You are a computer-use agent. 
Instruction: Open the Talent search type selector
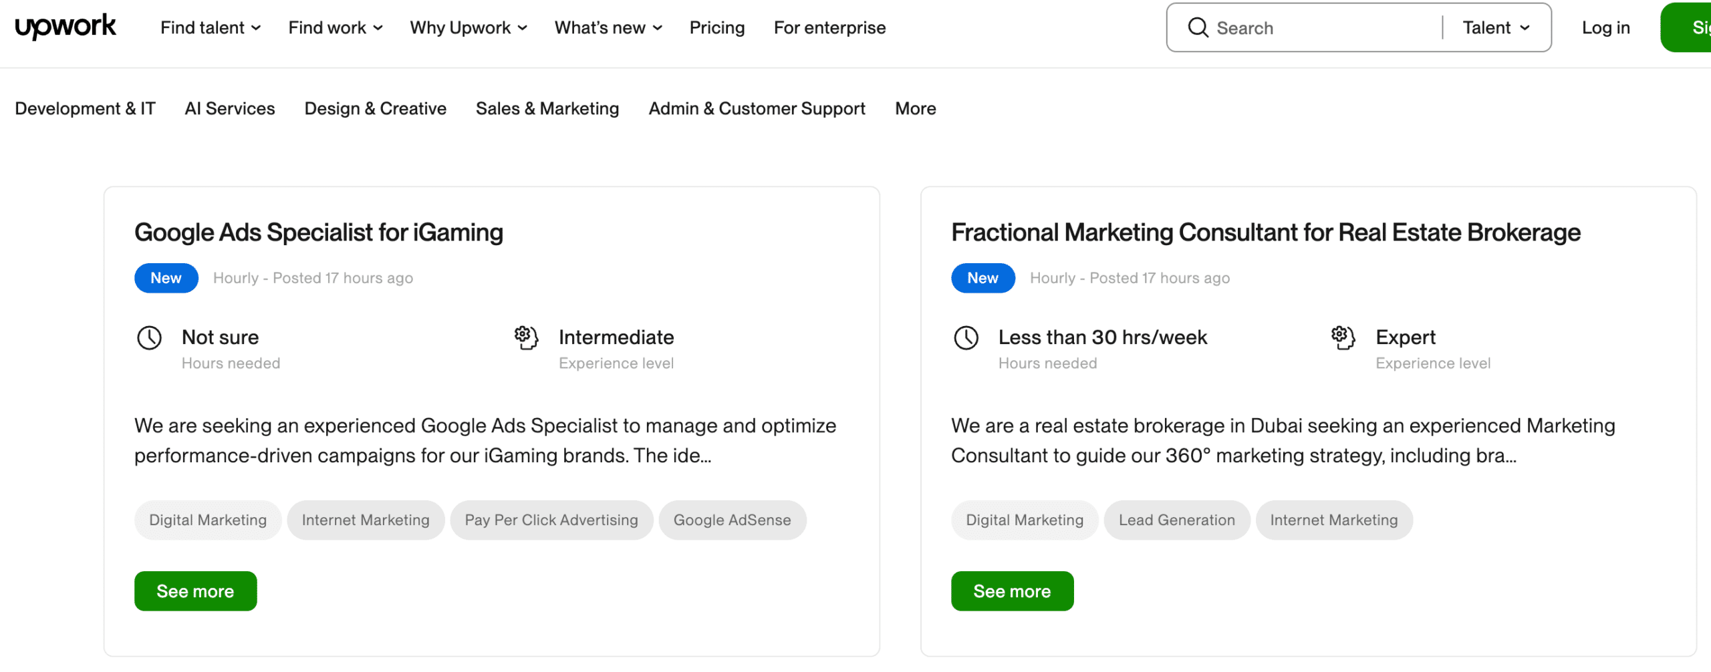(x=1496, y=27)
